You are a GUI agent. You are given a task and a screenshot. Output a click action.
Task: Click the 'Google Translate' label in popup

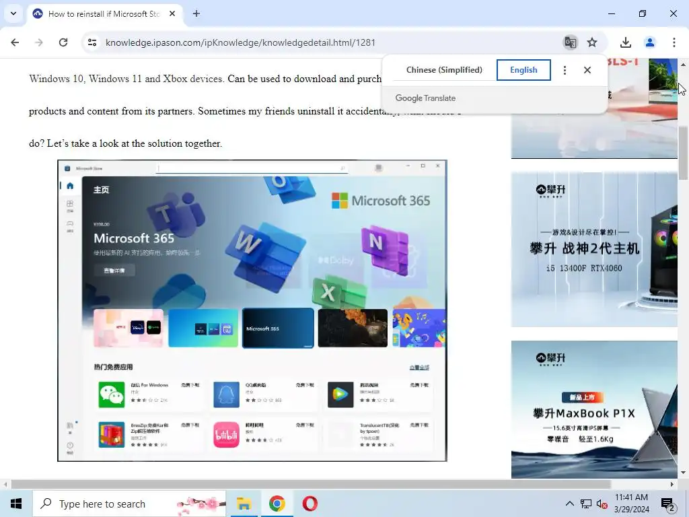click(425, 98)
